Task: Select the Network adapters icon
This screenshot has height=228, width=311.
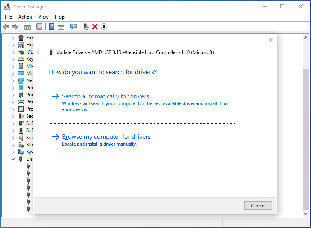Action: click(x=21, y=80)
